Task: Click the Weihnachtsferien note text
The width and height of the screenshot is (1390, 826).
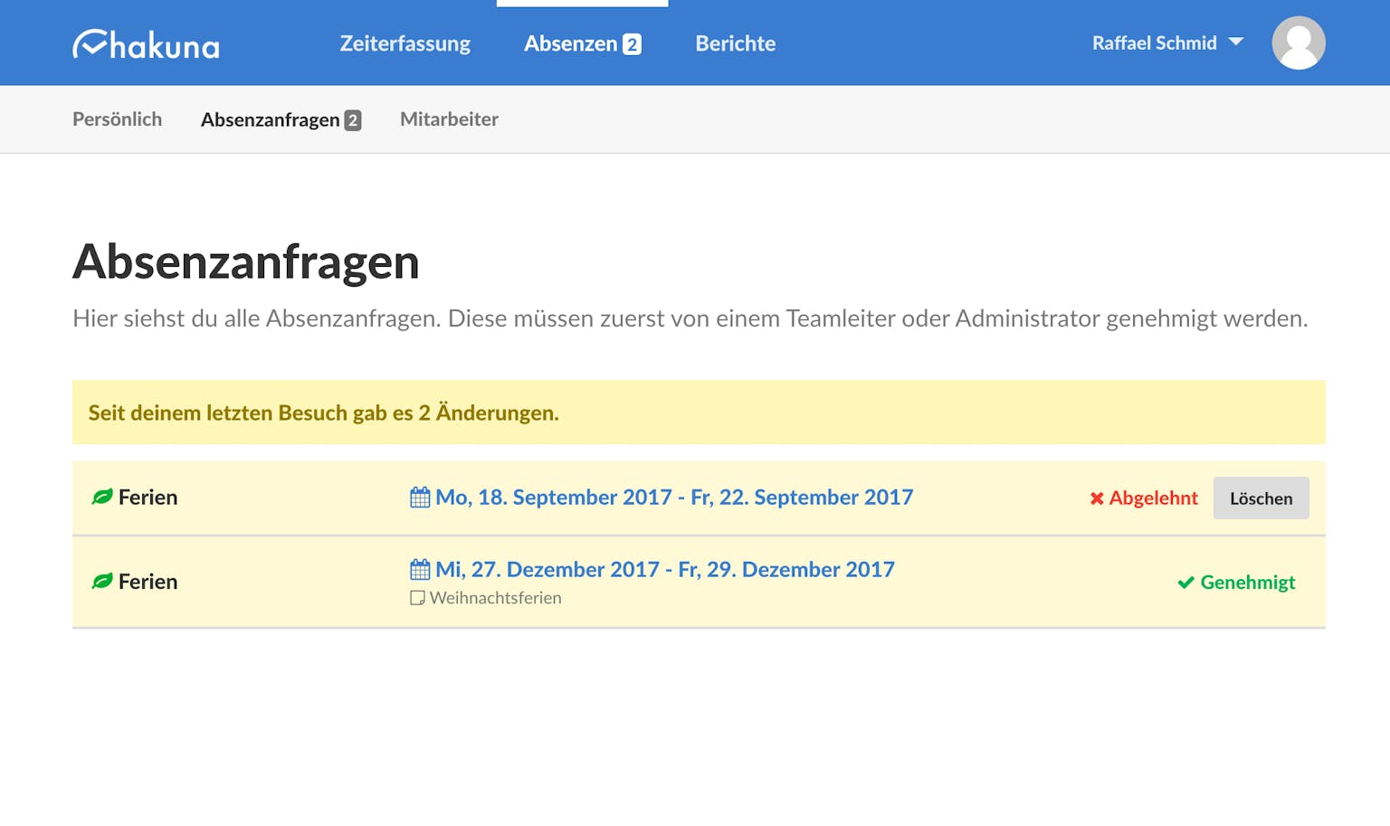Action: pos(496,598)
